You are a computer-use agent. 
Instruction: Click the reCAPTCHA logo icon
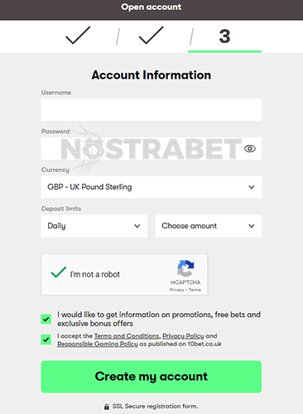click(185, 268)
